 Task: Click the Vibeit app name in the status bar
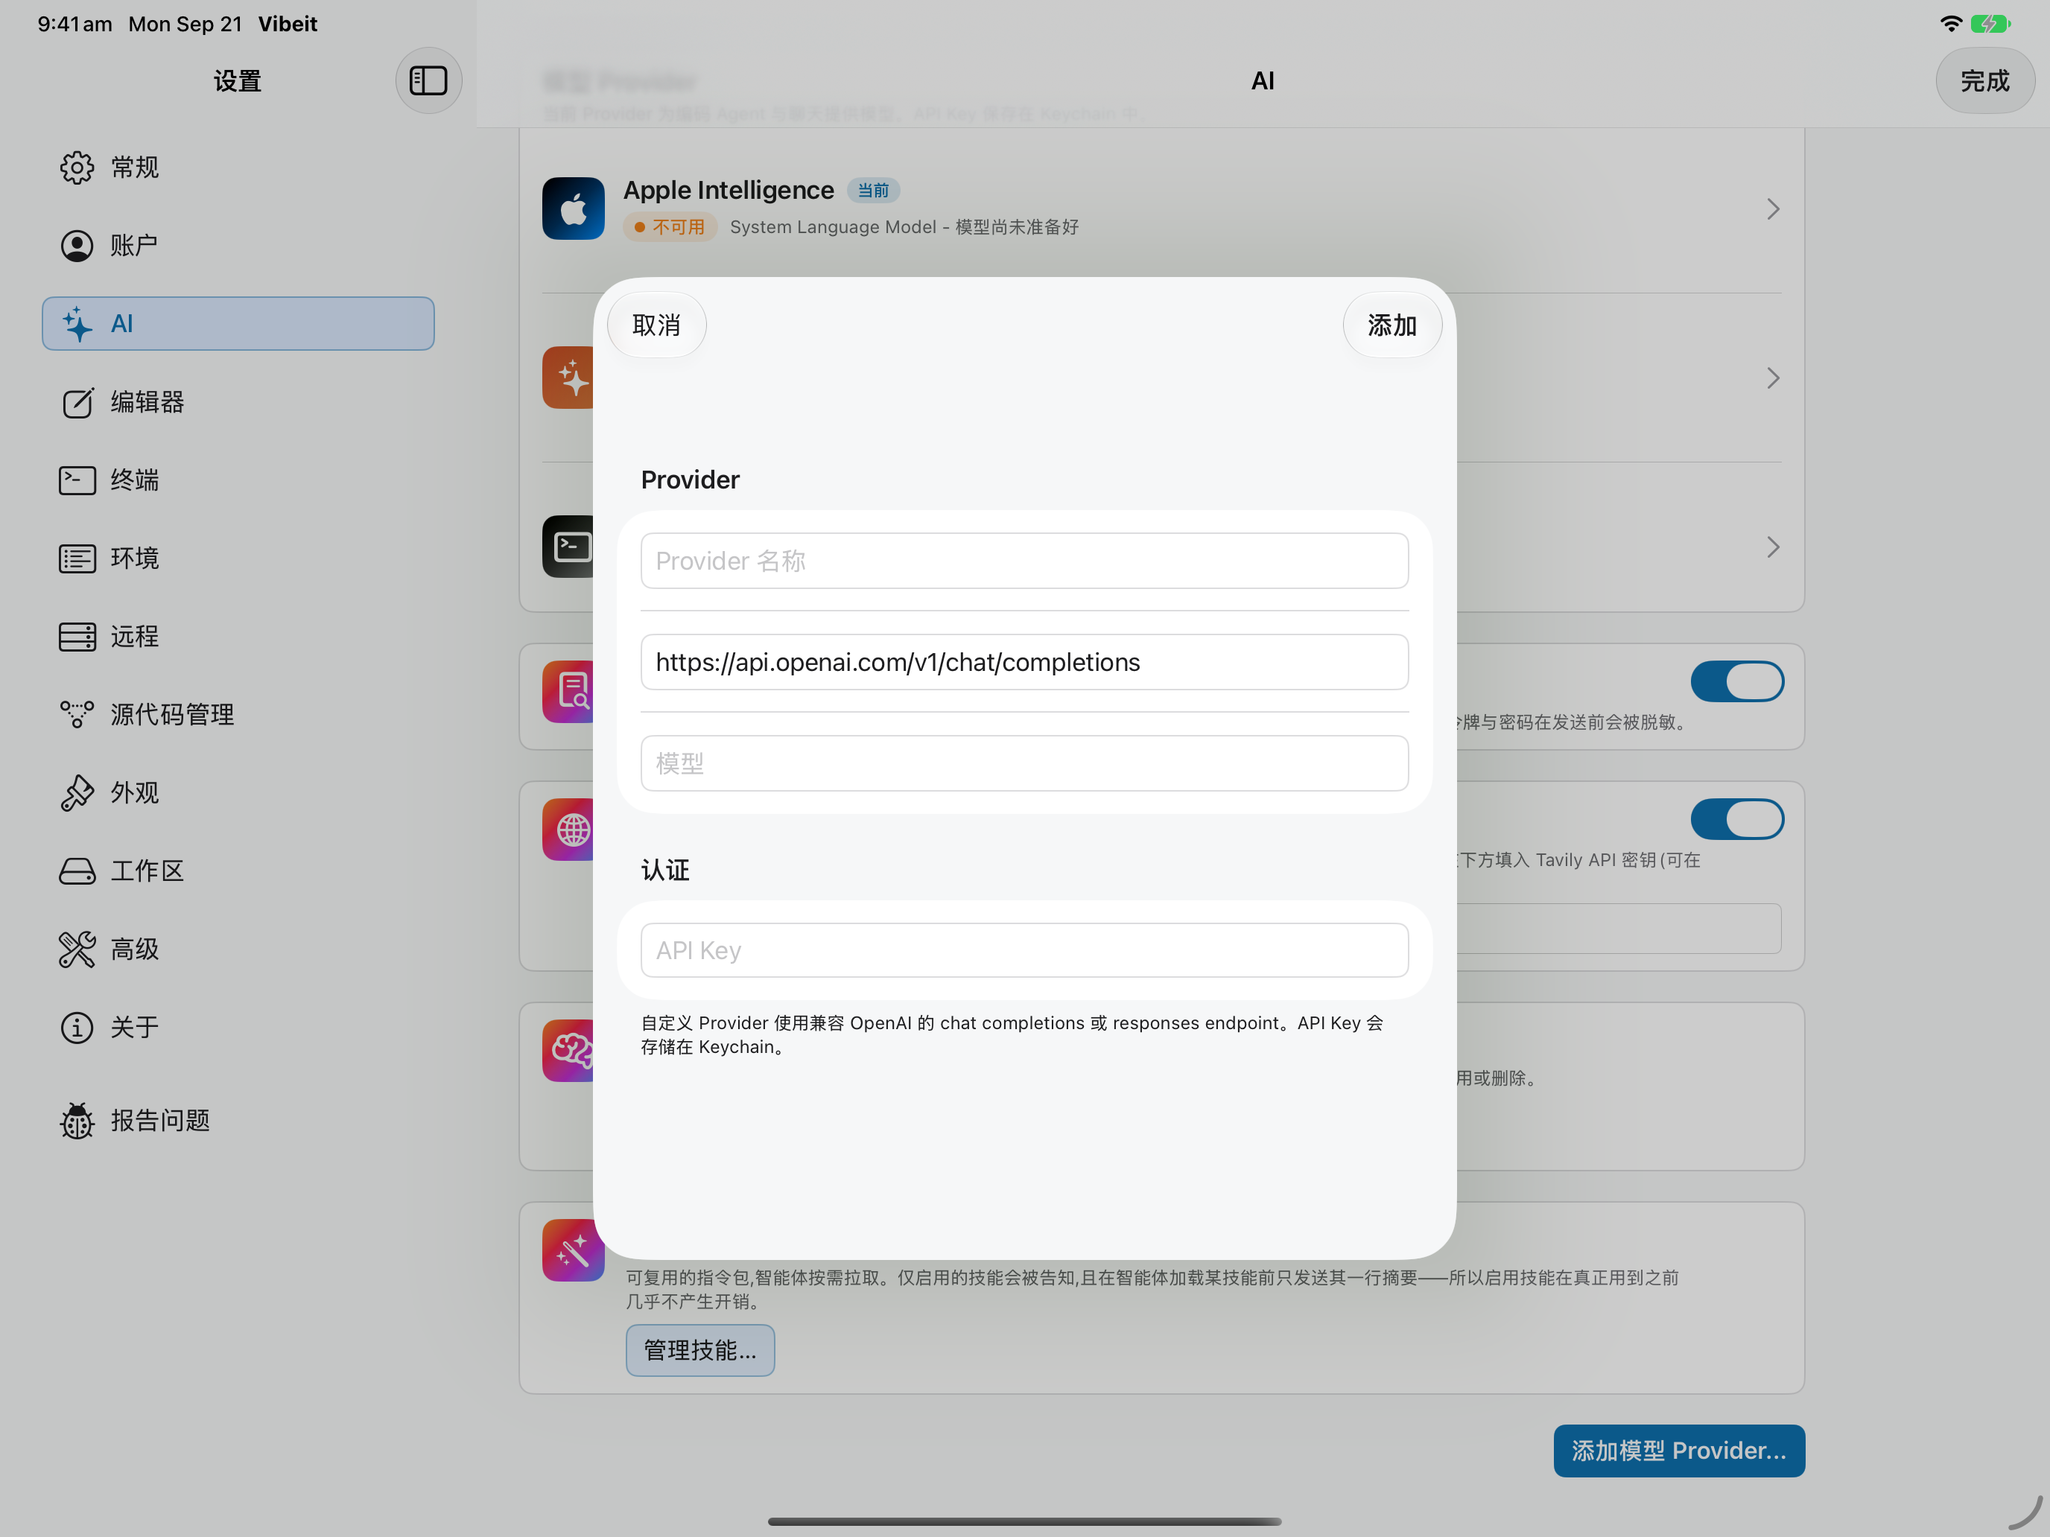click(288, 23)
